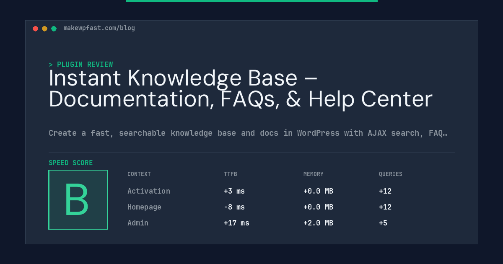The height and width of the screenshot is (264, 503).
Task: Click the QUERIES column header
Action: (391, 174)
